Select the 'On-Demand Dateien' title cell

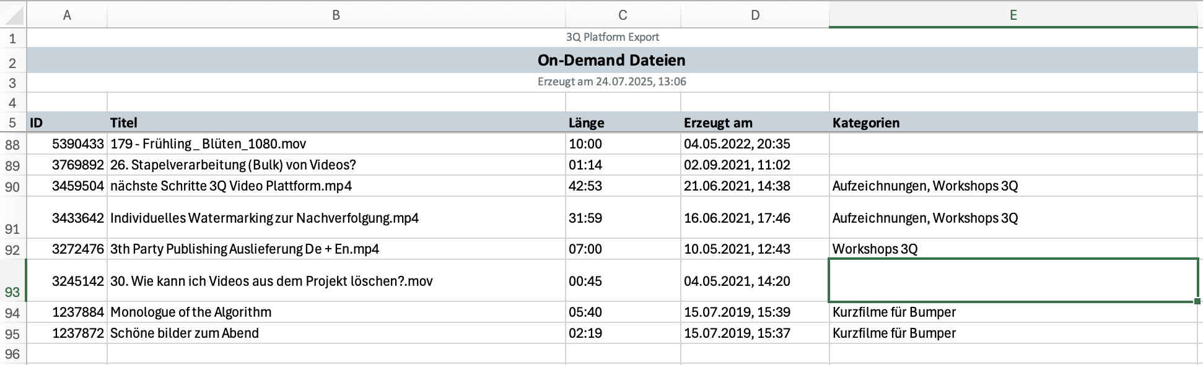pyautogui.click(x=611, y=61)
